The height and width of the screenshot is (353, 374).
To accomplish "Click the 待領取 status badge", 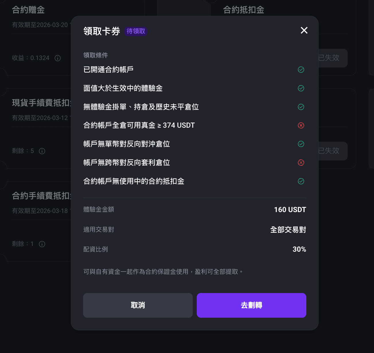I will (x=136, y=31).
